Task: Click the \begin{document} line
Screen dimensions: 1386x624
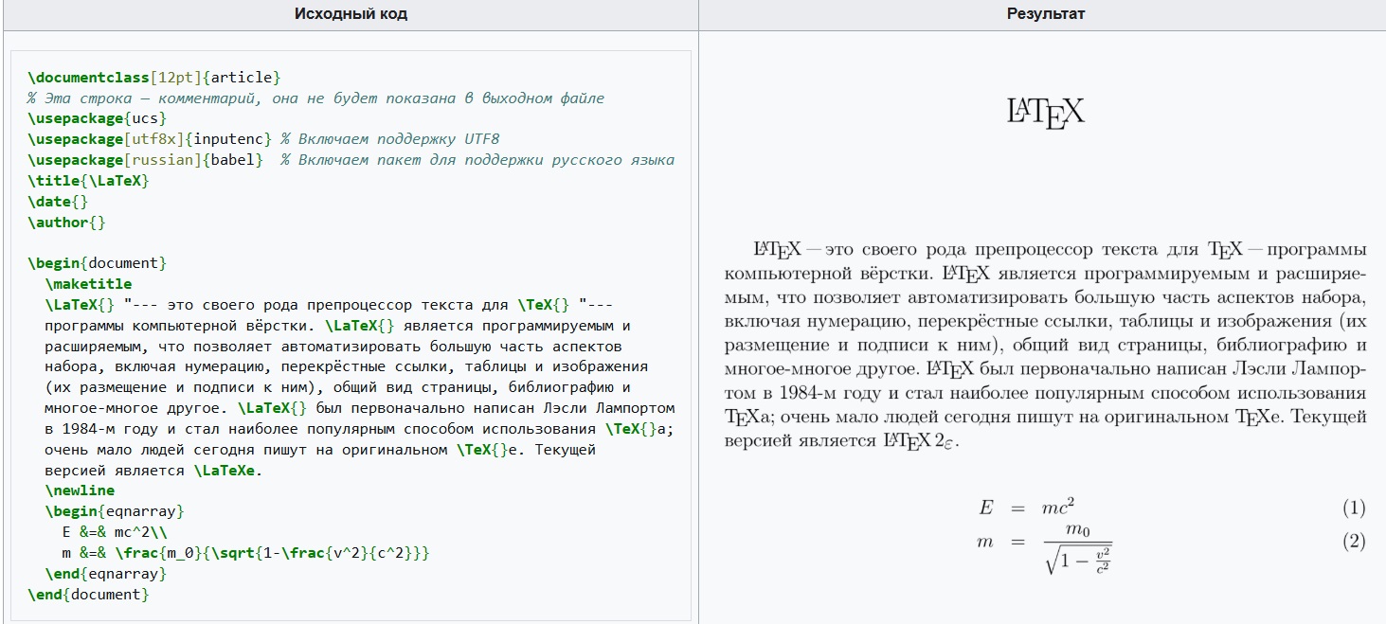Action: 99,263
